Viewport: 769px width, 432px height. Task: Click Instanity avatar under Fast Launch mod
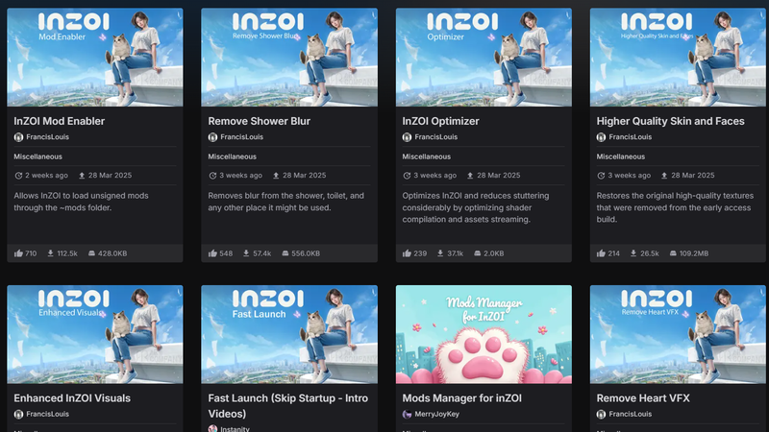coord(213,428)
